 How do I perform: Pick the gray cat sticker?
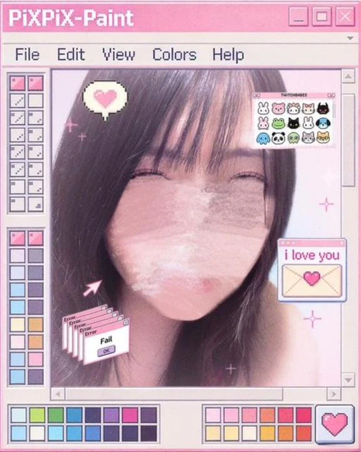coord(308,138)
